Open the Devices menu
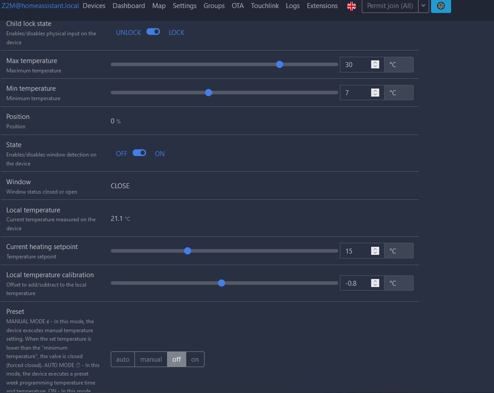 coord(94,6)
